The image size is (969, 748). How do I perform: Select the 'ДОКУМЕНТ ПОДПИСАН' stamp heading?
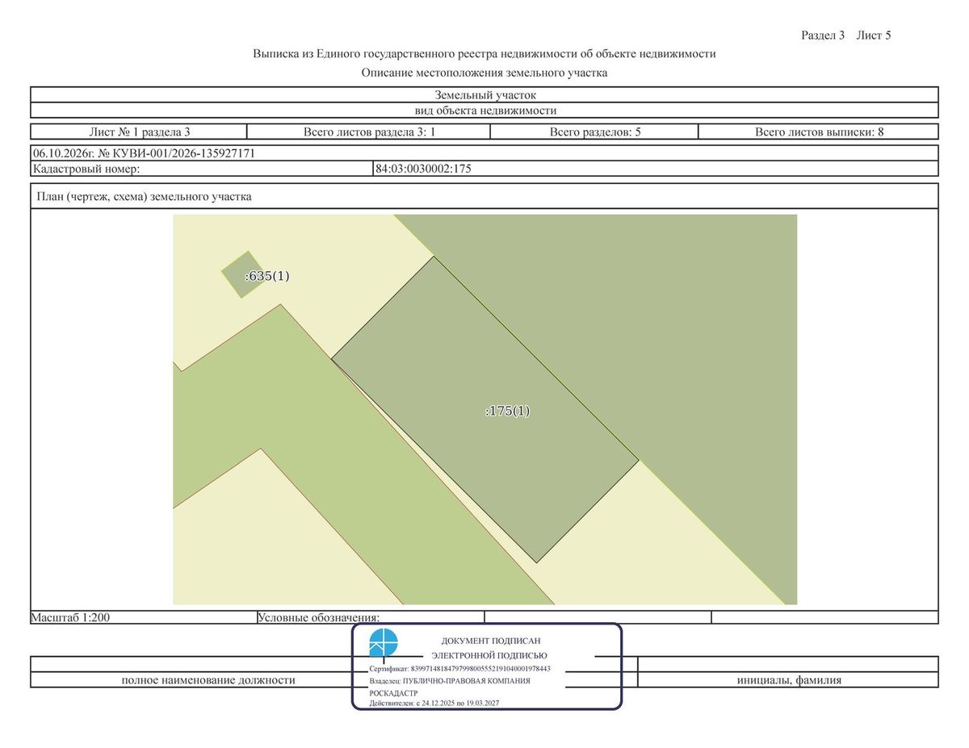[x=490, y=641]
